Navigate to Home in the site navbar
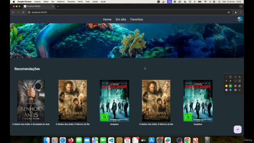This screenshot has width=254, height=143. (107, 19)
